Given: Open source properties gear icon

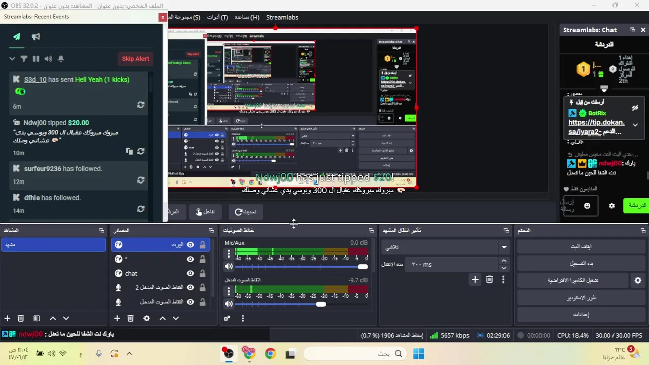Looking at the screenshot, I should 147,318.
